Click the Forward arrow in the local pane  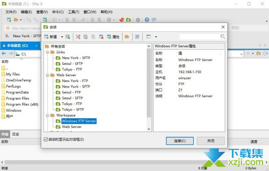tap(11, 54)
